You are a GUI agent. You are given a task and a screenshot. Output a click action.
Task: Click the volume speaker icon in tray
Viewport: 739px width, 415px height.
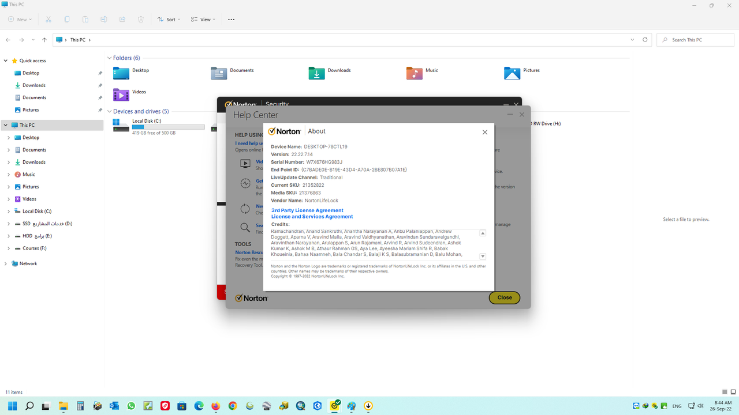(x=700, y=406)
